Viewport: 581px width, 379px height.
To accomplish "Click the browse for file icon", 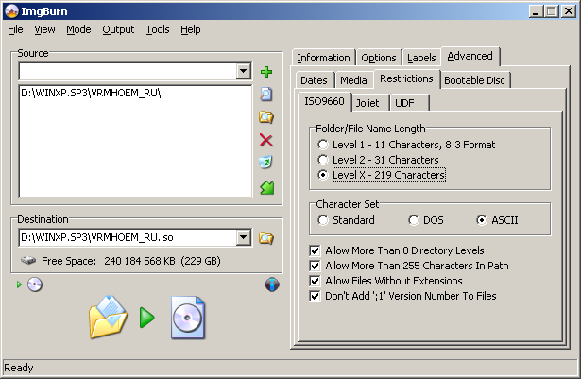I will point(266,95).
